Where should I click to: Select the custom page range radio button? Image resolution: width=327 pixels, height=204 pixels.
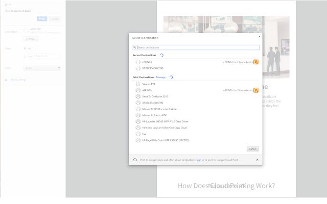(x=25, y=56)
